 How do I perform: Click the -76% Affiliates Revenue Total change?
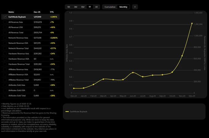[x=52, y=80]
